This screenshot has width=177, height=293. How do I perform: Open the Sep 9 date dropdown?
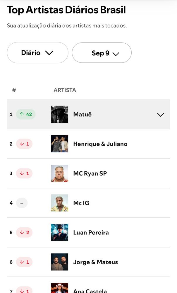point(102,53)
